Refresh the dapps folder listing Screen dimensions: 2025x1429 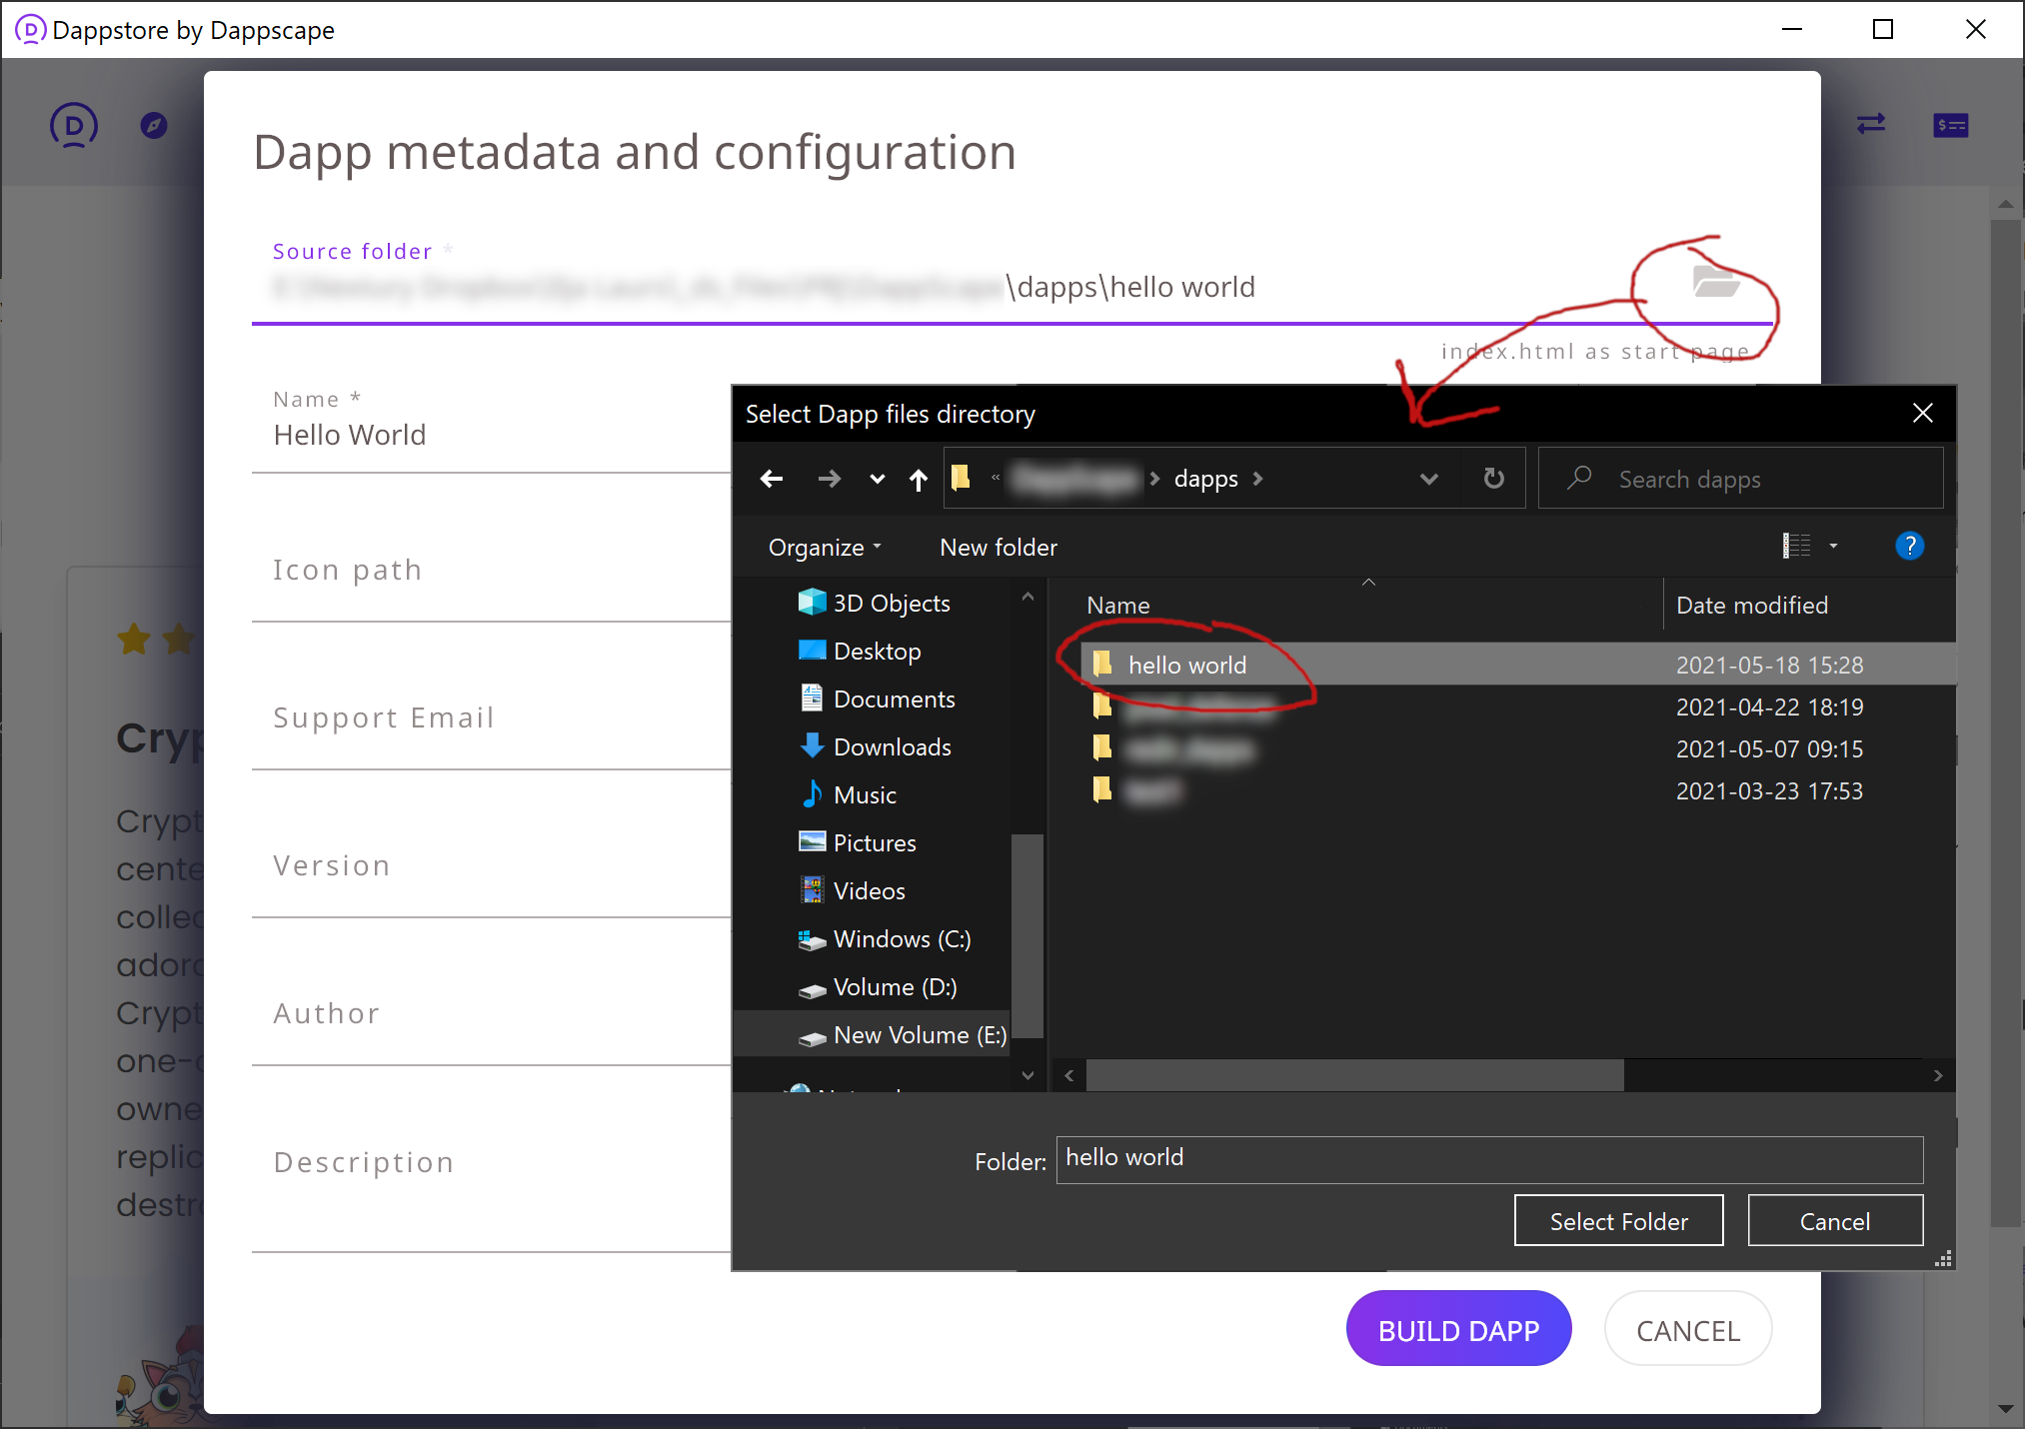point(1493,479)
